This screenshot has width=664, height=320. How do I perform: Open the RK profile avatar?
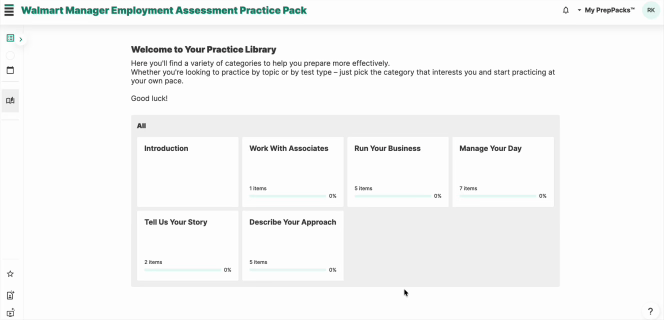tap(650, 9)
